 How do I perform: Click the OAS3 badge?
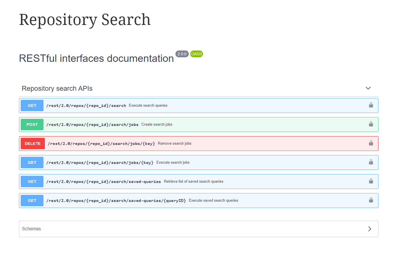(196, 54)
